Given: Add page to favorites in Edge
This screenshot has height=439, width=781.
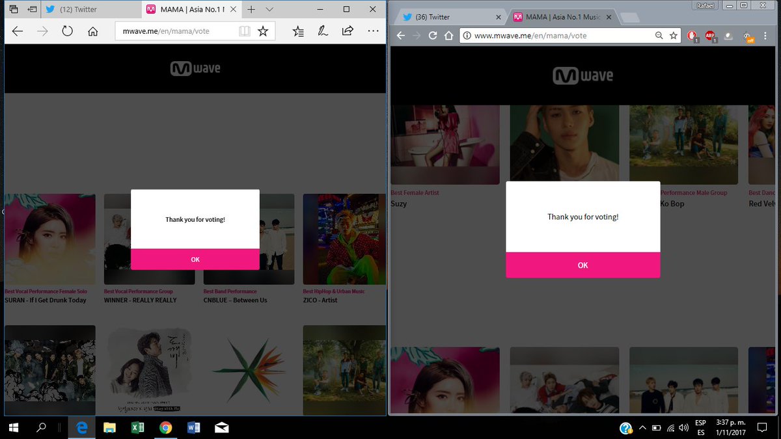Looking at the screenshot, I should 263,31.
